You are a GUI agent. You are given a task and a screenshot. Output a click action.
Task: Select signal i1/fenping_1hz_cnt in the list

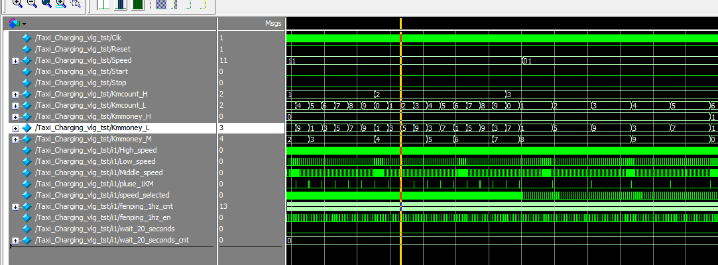(x=103, y=206)
